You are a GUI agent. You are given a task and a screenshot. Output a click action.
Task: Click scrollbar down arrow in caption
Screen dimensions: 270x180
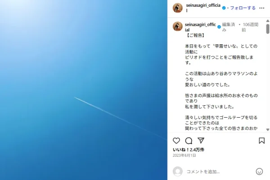[268, 130]
